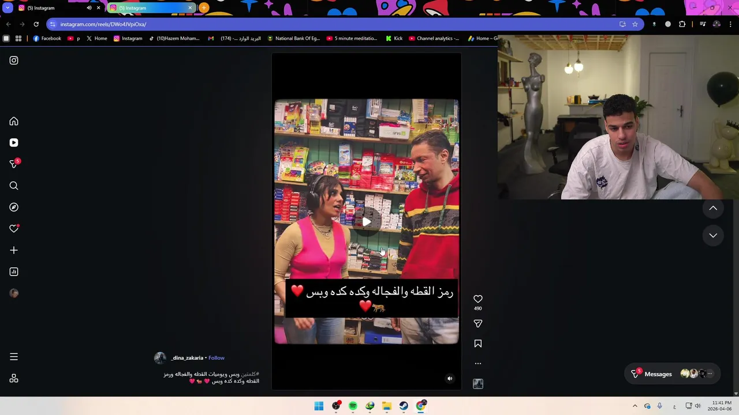Open the reel's three-dot options
The width and height of the screenshot is (739, 415).
click(478, 364)
